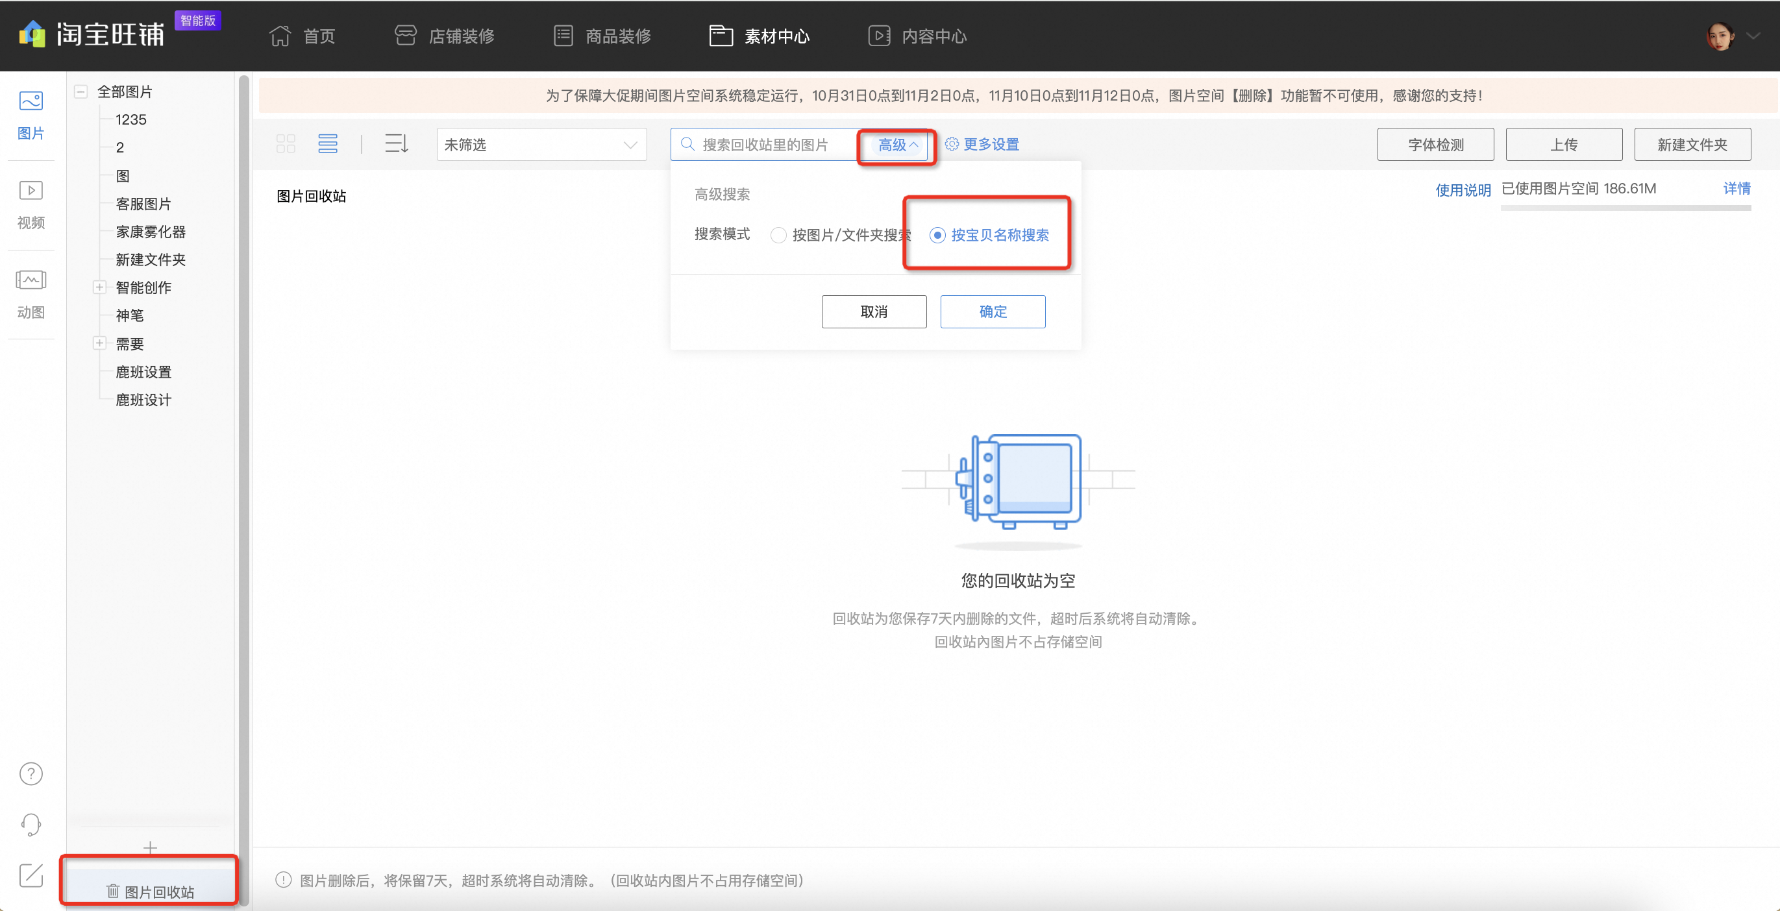This screenshot has height=911, width=1780.
Task: Select the 1235 folder
Action: (x=130, y=119)
